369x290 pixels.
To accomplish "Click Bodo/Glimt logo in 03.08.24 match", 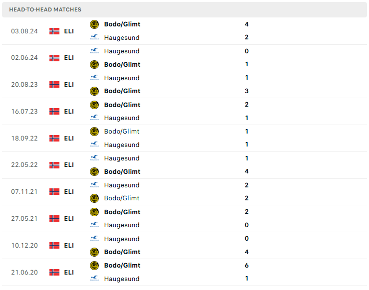I will point(94,24).
